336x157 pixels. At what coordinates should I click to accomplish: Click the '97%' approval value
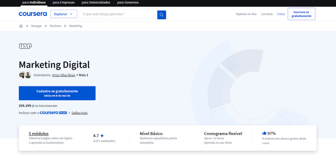271,133
